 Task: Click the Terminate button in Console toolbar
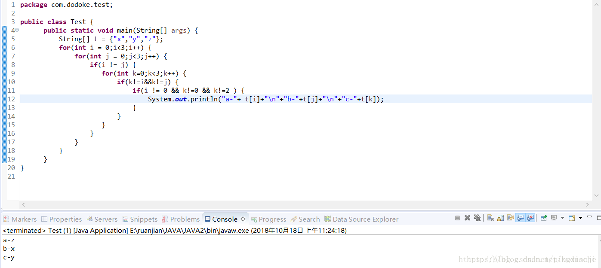click(x=457, y=218)
